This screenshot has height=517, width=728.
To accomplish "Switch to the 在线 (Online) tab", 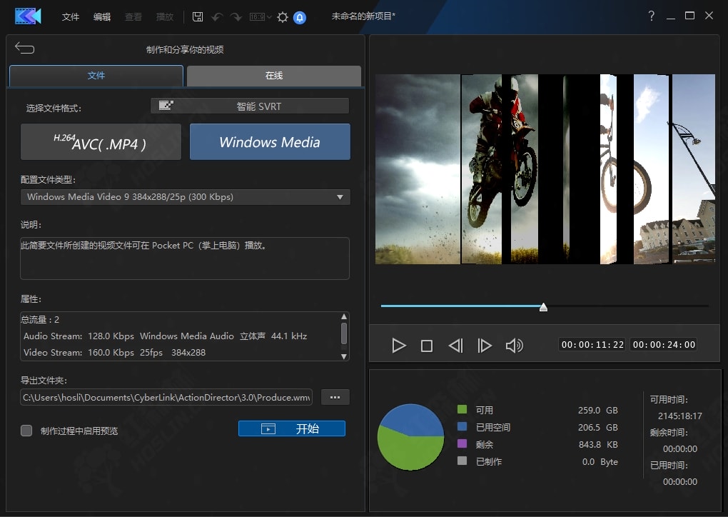I will pyautogui.click(x=274, y=76).
